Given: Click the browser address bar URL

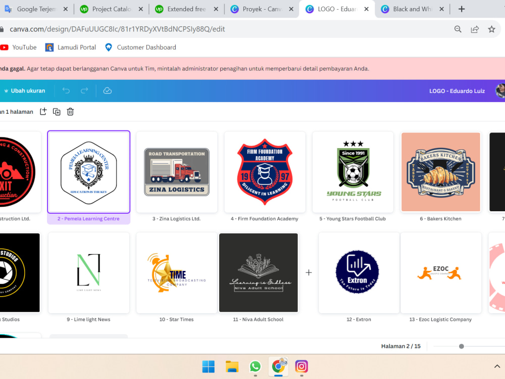Looking at the screenshot, I should click(x=117, y=29).
